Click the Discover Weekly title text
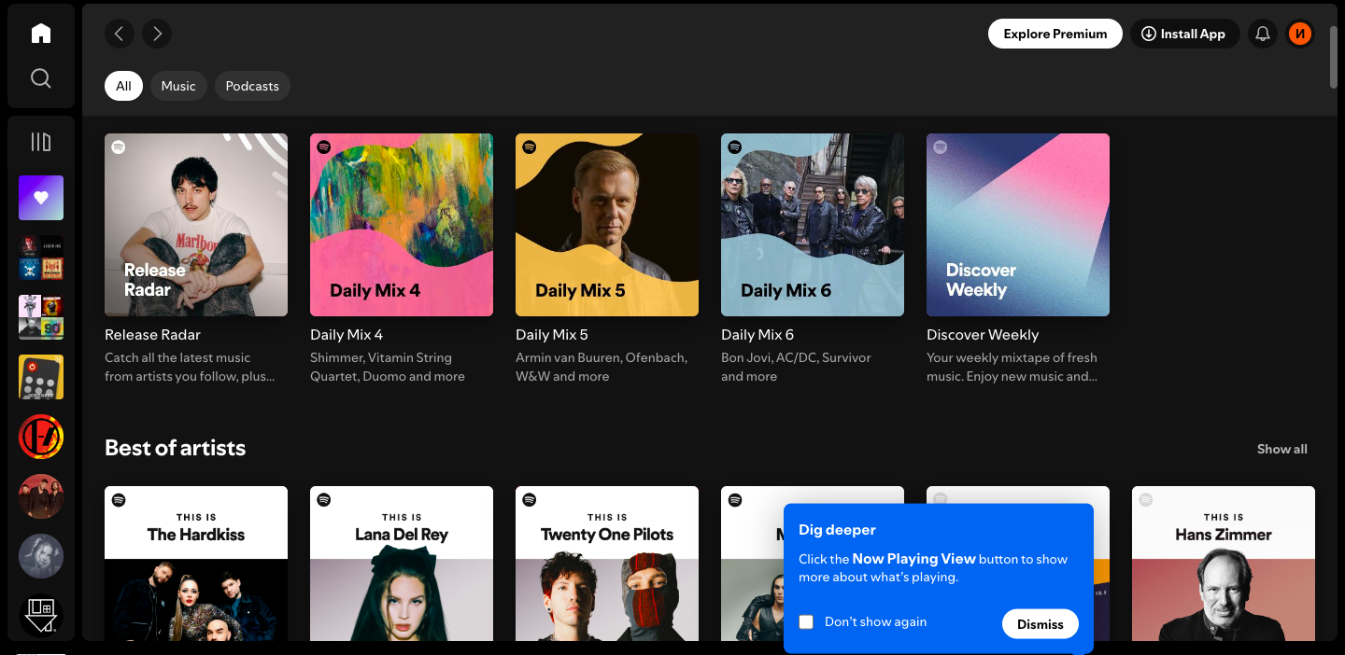Screen dimensions: 1345x655 (983, 335)
